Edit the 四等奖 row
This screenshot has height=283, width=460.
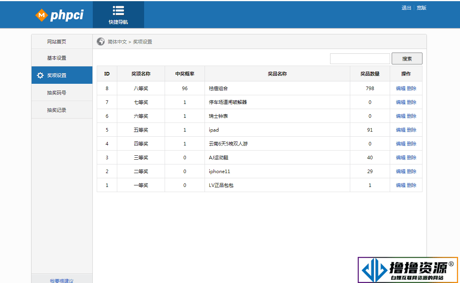click(x=400, y=143)
